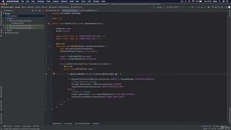
Task: Collapse the app module tree node
Action: (4, 13)
